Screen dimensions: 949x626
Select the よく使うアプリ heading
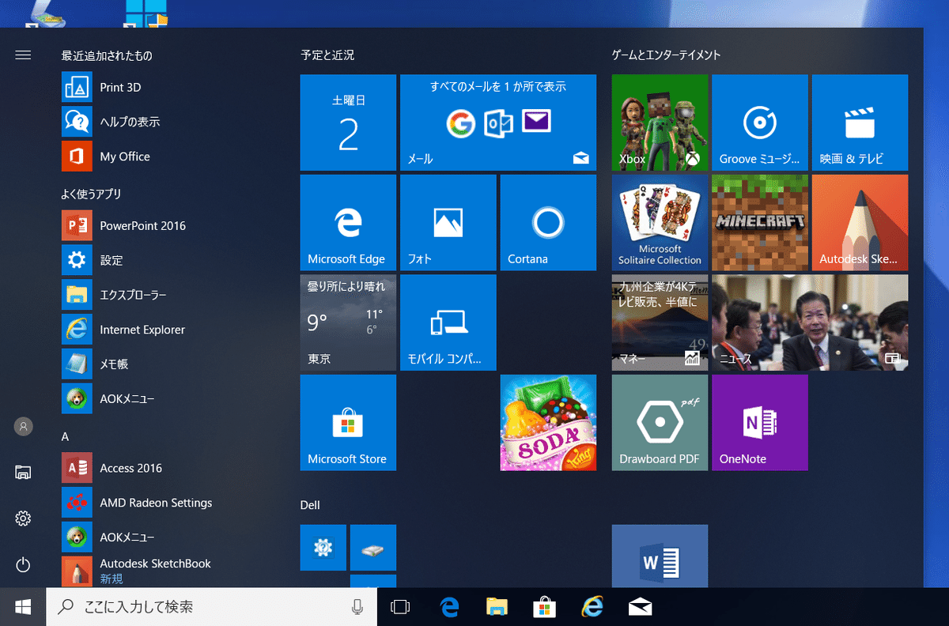[x=91, y=194]
